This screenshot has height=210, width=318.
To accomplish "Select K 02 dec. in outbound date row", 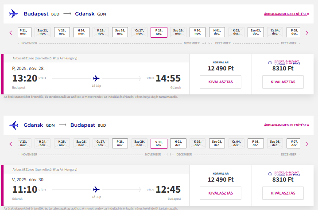I will (236, 32).
